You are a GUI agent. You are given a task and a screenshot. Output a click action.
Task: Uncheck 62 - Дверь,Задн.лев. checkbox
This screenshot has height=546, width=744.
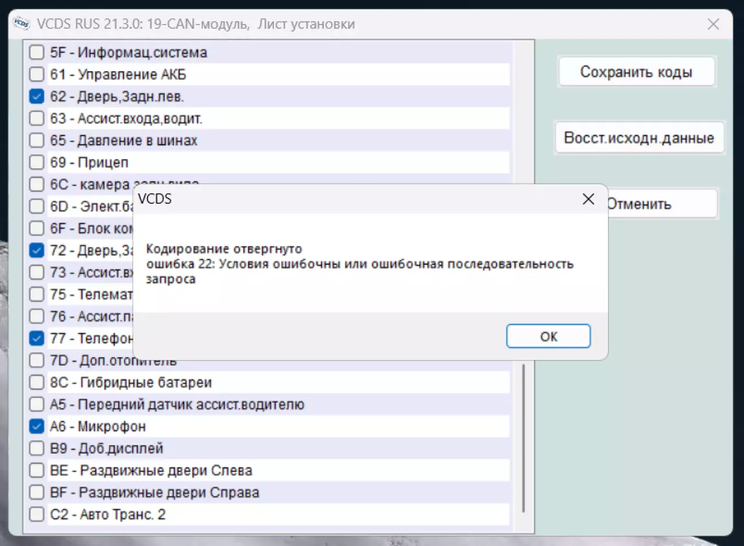point(37,96)
